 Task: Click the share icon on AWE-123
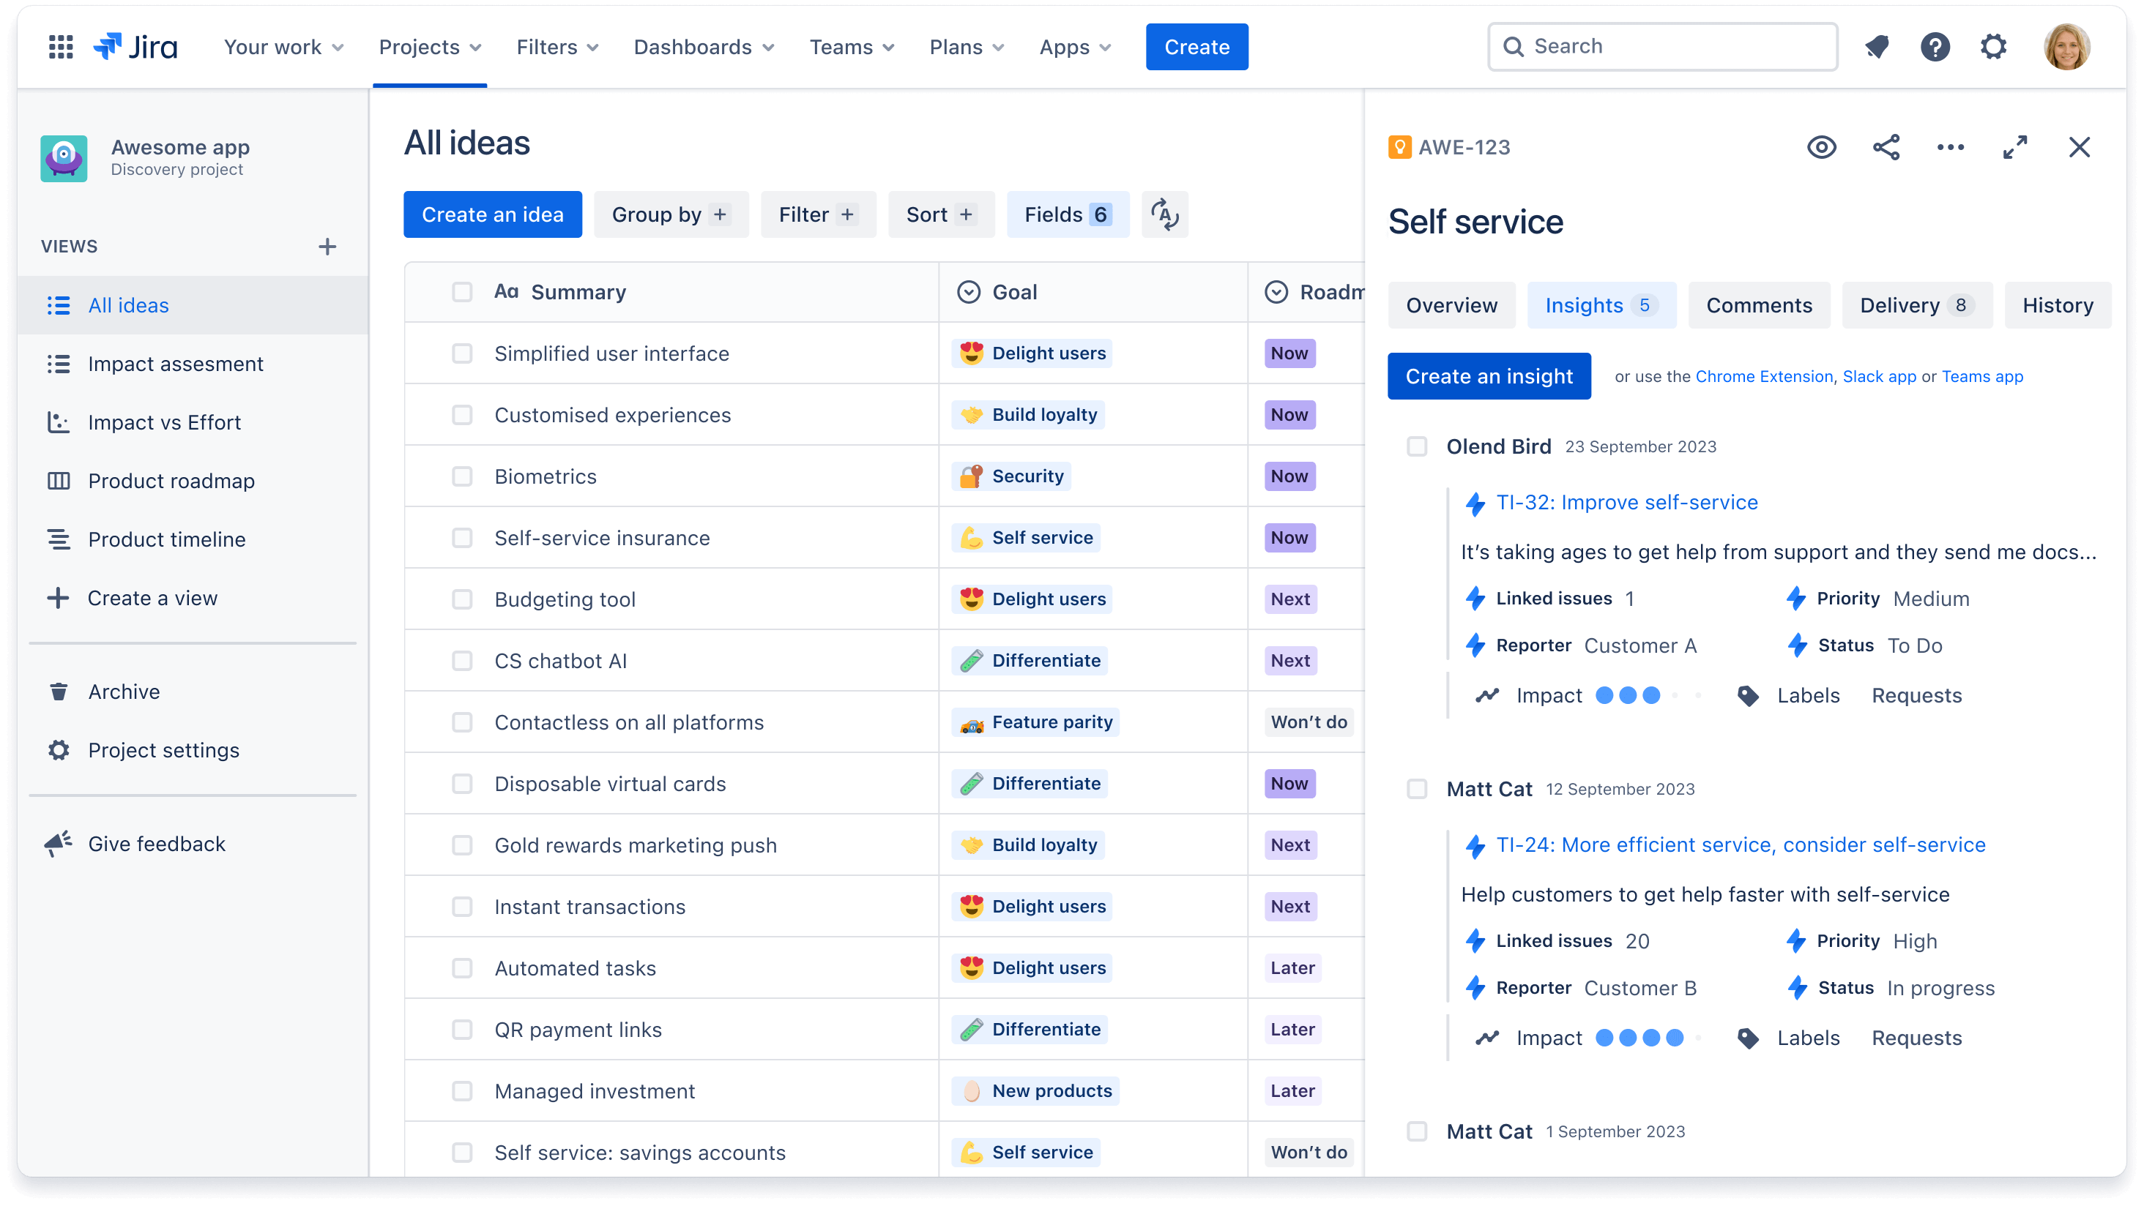(1886, 147)
